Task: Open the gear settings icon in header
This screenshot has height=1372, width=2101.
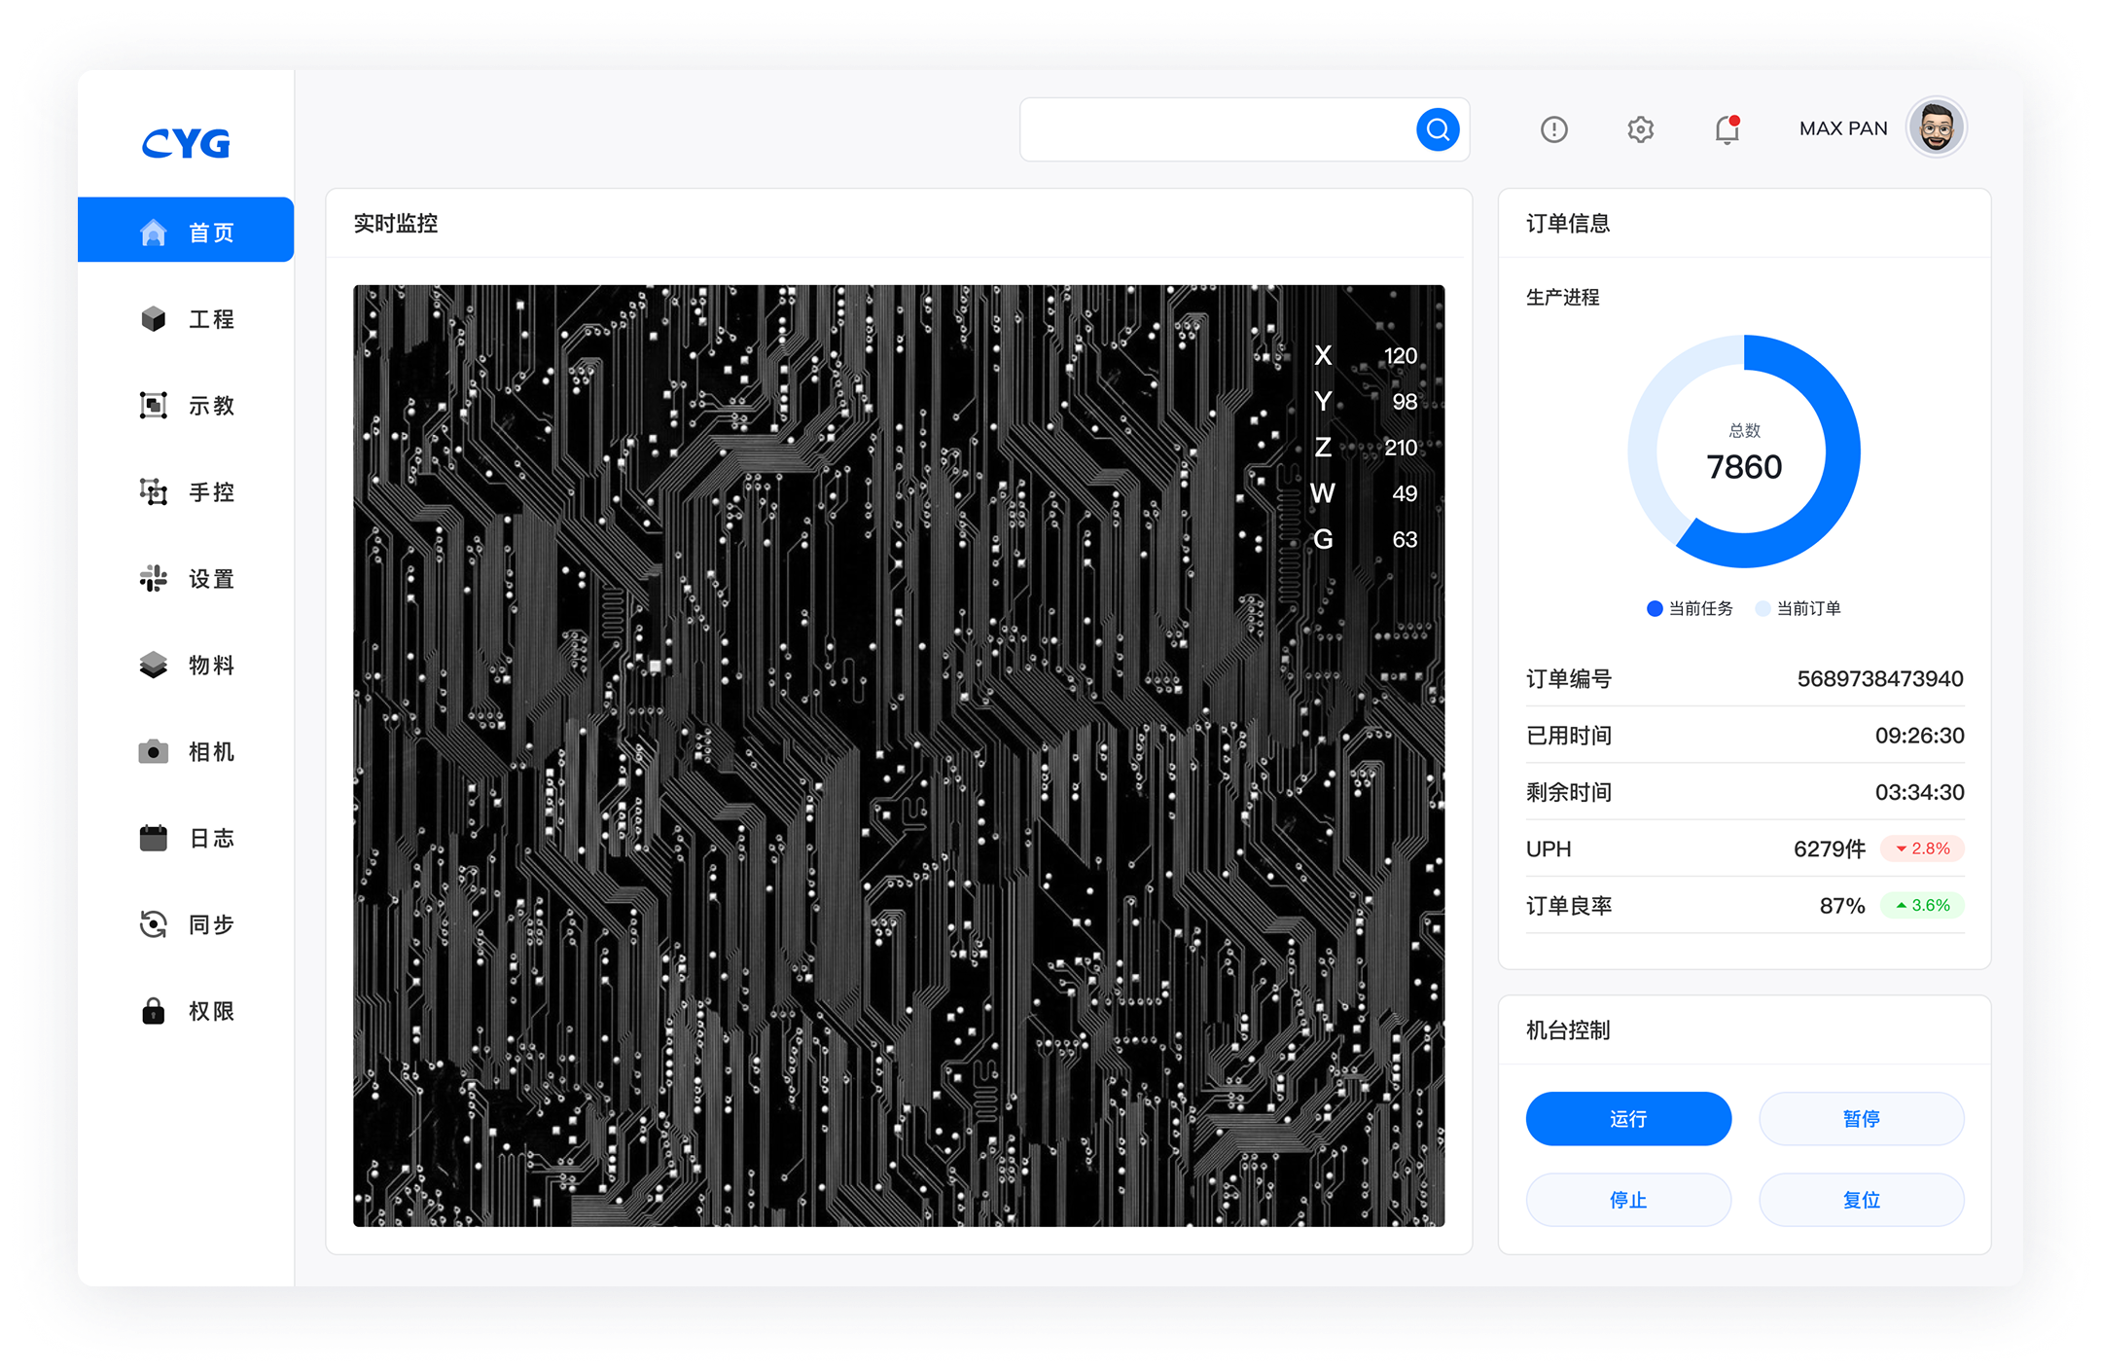Action: [1641, 128]
